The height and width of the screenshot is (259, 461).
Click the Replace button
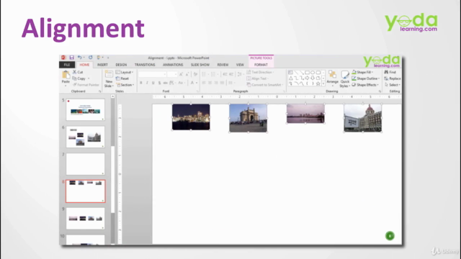click(x=392, y=78)
